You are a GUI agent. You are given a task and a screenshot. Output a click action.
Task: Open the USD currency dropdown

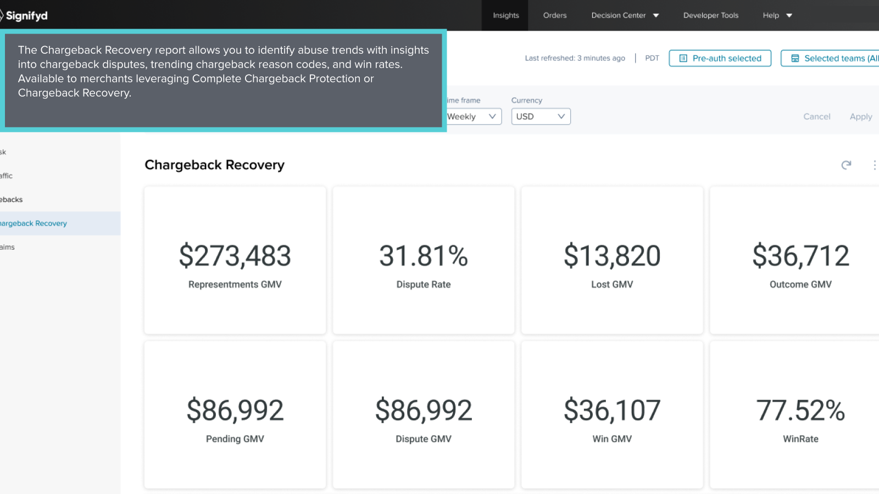coord(541,116)
